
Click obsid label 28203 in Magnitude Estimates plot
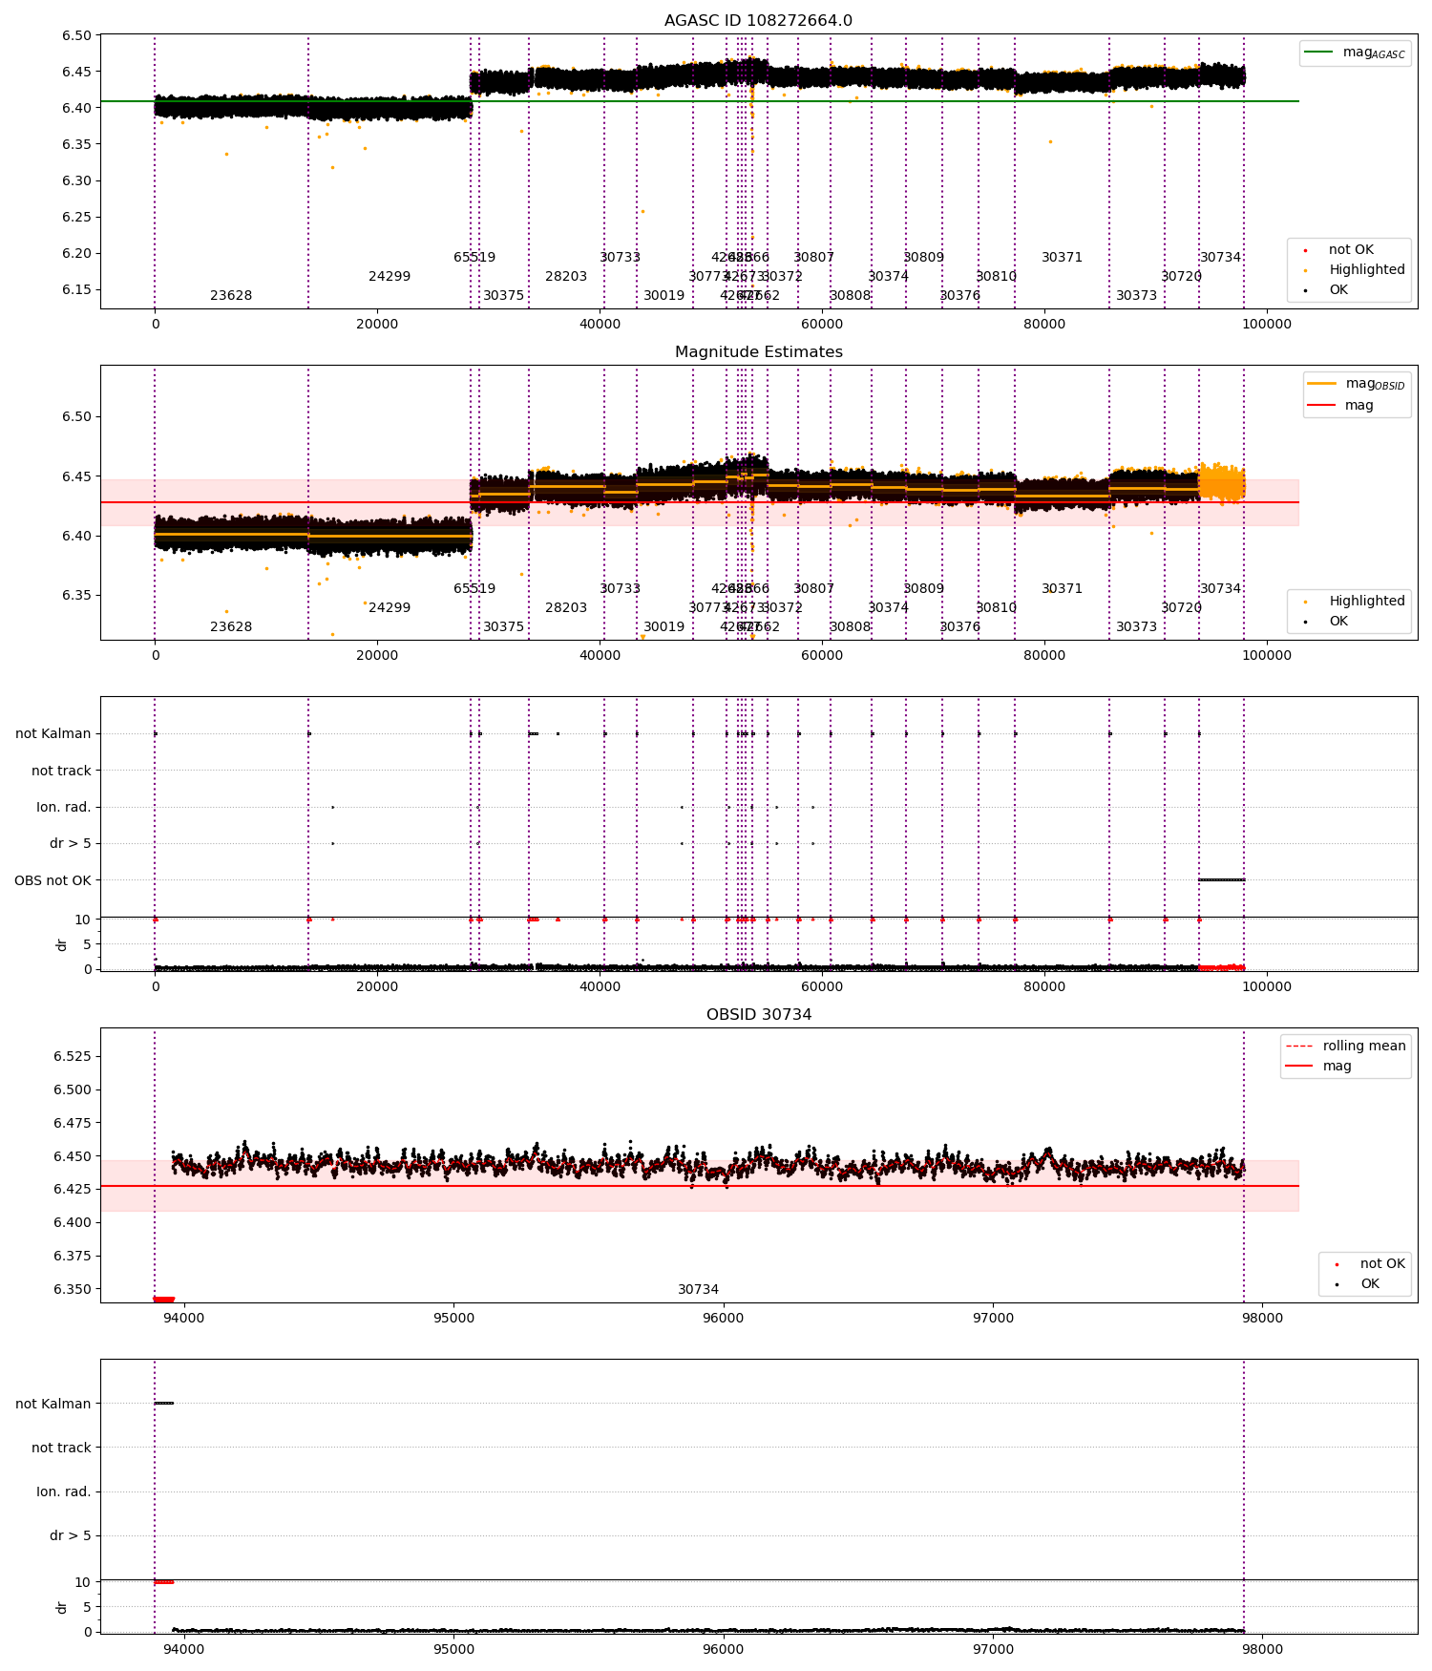point(566,607)
